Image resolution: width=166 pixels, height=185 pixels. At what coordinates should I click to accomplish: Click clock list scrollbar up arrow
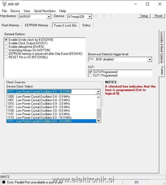[99, 97]
